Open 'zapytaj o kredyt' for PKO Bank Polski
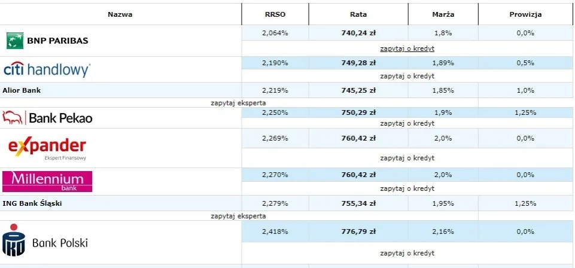Screen dimensions: 575x268 click(407, 253)
